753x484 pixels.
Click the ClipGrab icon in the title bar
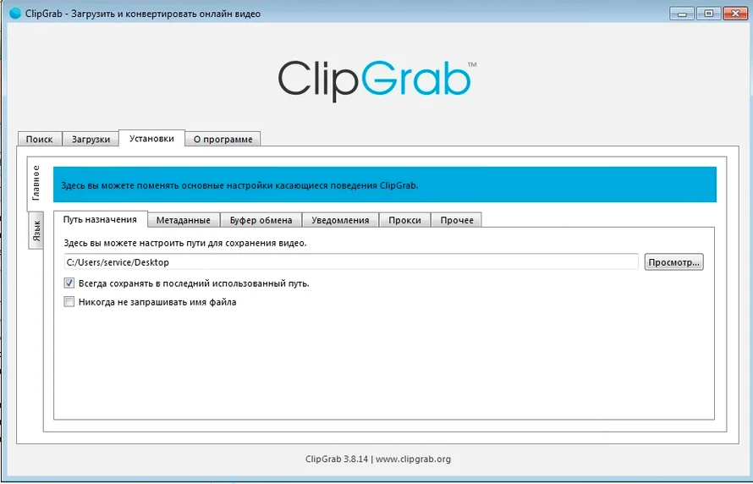15,14
